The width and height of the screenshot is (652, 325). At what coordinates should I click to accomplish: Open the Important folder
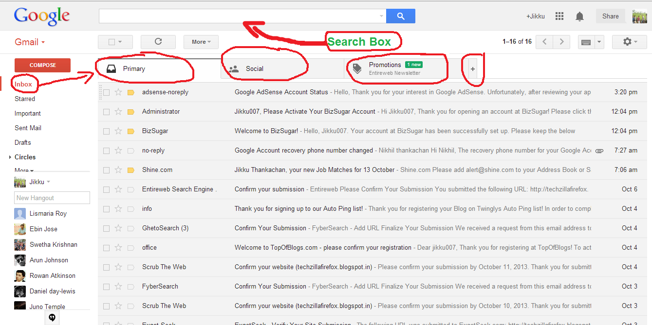coord(28,114)
